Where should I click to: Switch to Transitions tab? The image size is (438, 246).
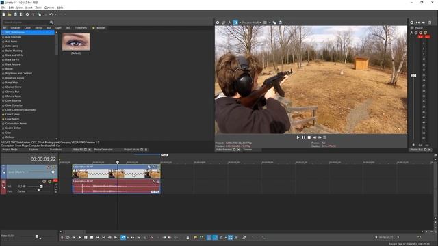(x=55, y=150)
